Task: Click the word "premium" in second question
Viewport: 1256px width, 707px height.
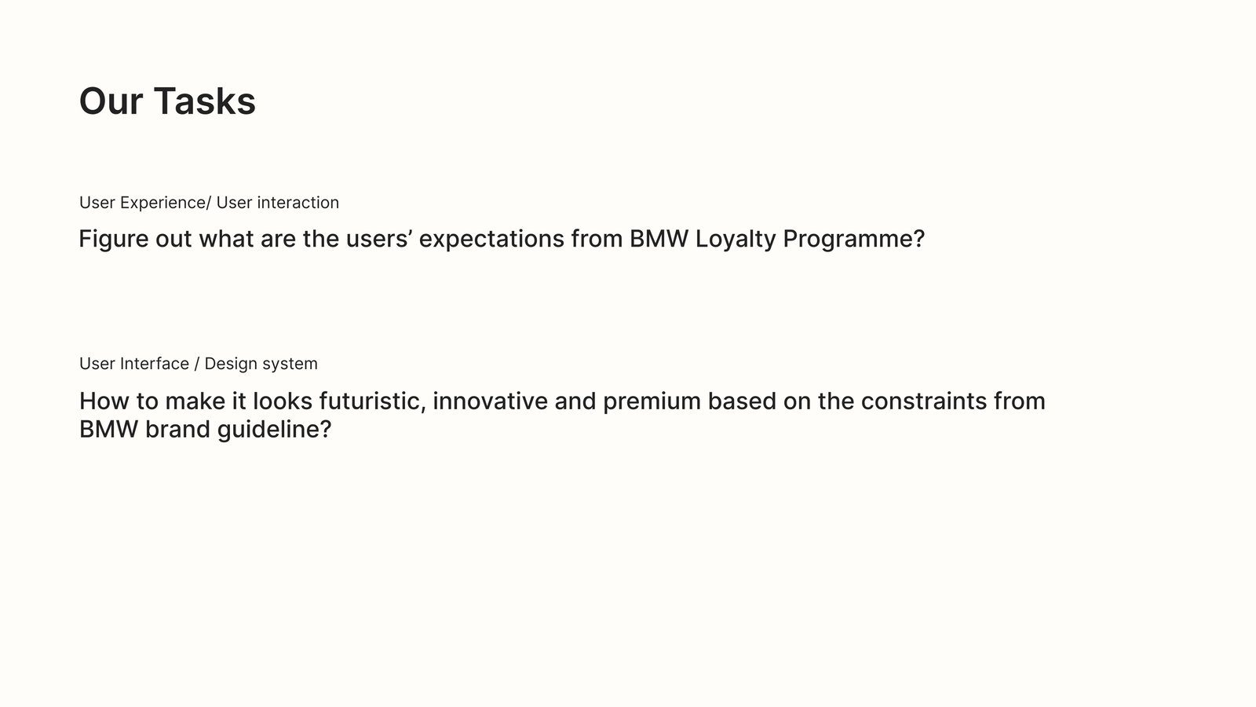Action: pos(652,401)
